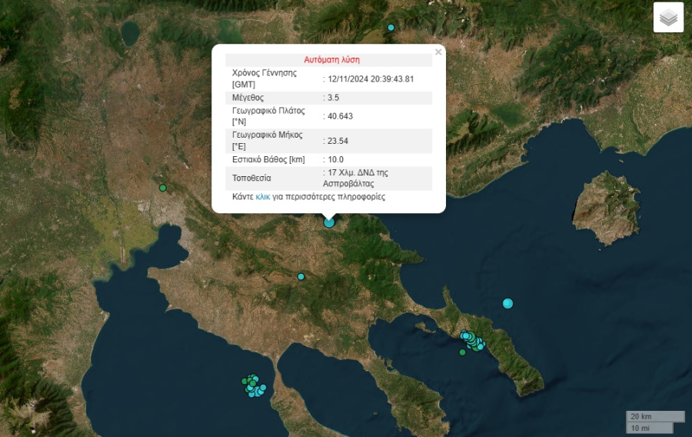This screenshot has height=437, width=692.
Task: Click the latitude value 40.643
Action: click(x=340, y=116)
